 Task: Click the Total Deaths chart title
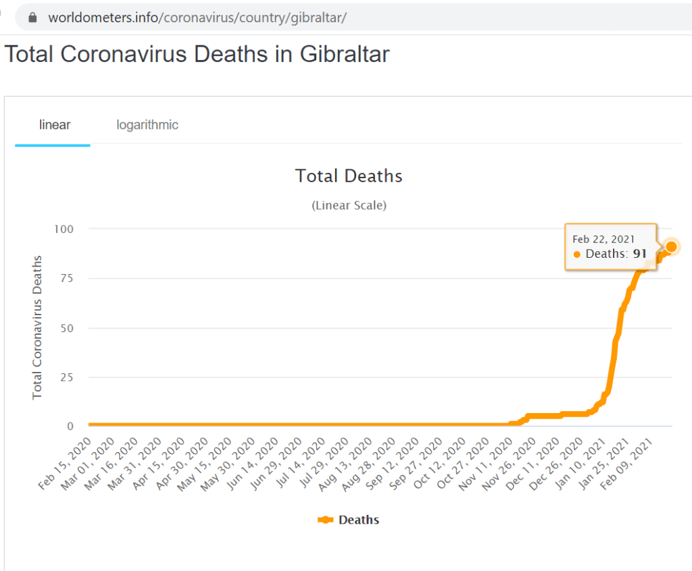pos(349,176)
